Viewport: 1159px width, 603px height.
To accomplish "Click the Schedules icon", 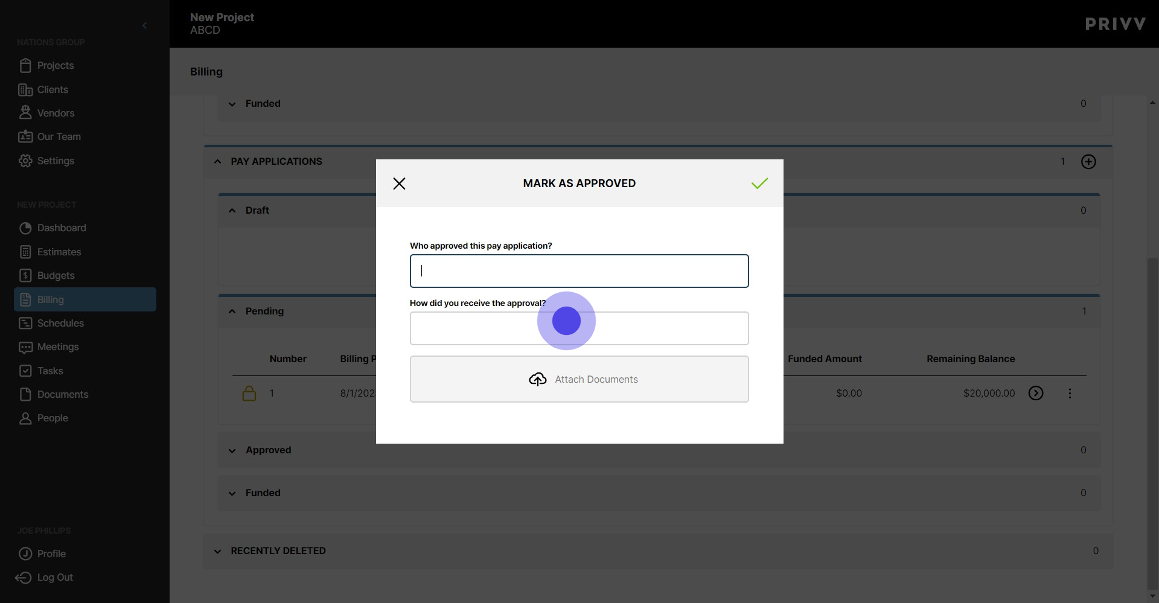I will tap(25, 323).
